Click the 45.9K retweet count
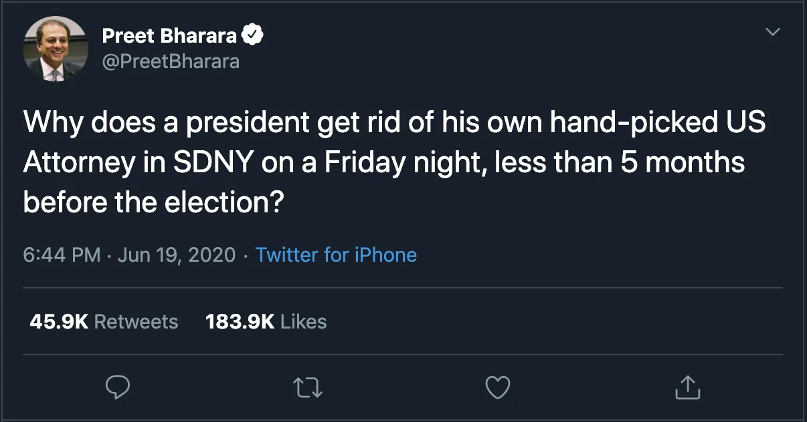Screen dimensions: 807x422 pos(59,321)
